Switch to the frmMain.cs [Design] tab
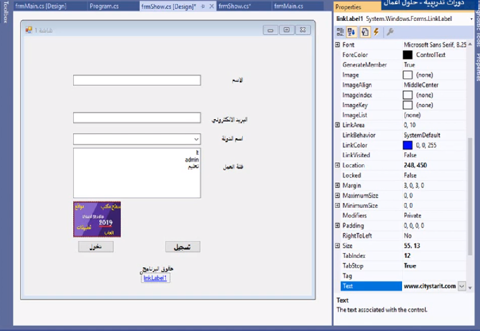This screenshot has height=331, width=480. coord(40,6)
